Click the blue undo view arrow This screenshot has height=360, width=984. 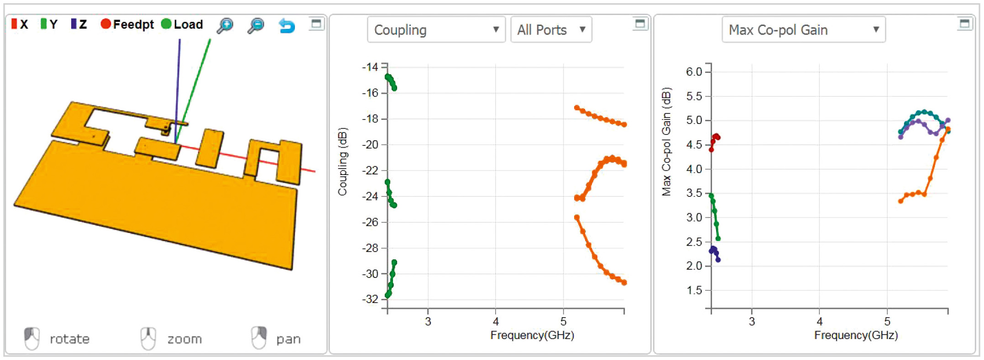point(287,26)
